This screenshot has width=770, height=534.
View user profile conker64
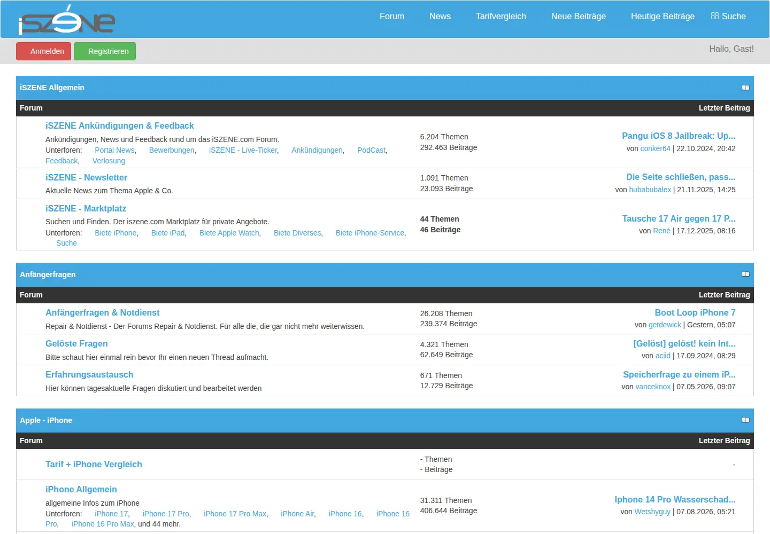point(656,148)
